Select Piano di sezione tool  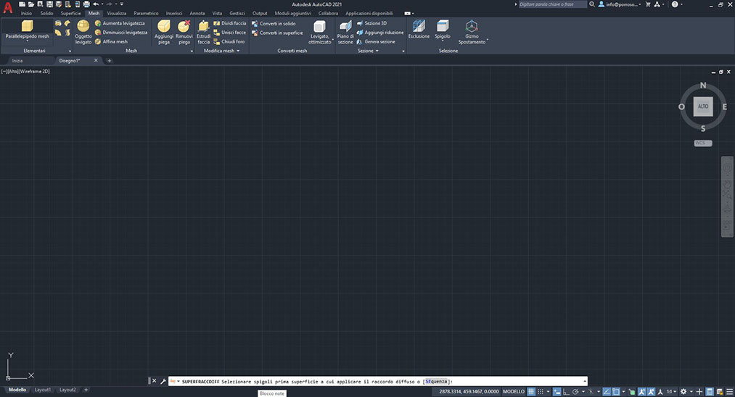tap(345, 33)
